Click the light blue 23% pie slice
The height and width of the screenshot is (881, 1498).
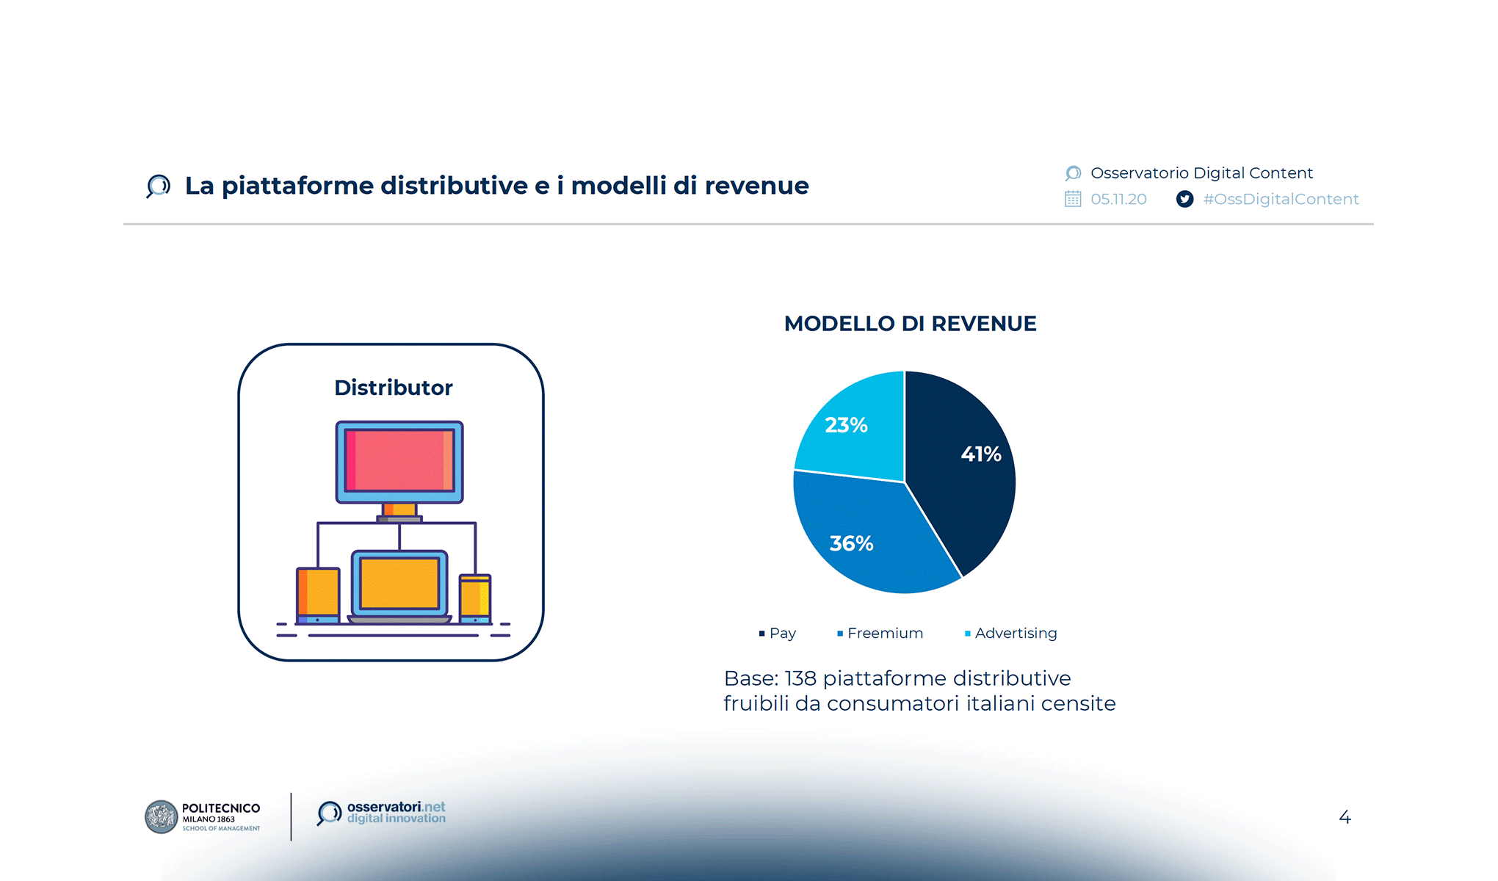click(846, 424)
